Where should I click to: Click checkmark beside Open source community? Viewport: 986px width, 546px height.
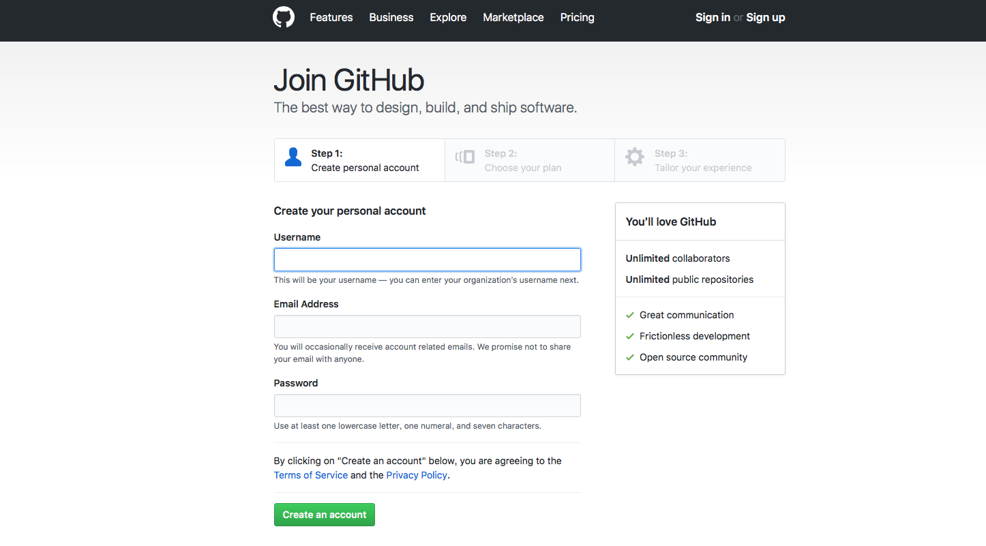[630, 357]
